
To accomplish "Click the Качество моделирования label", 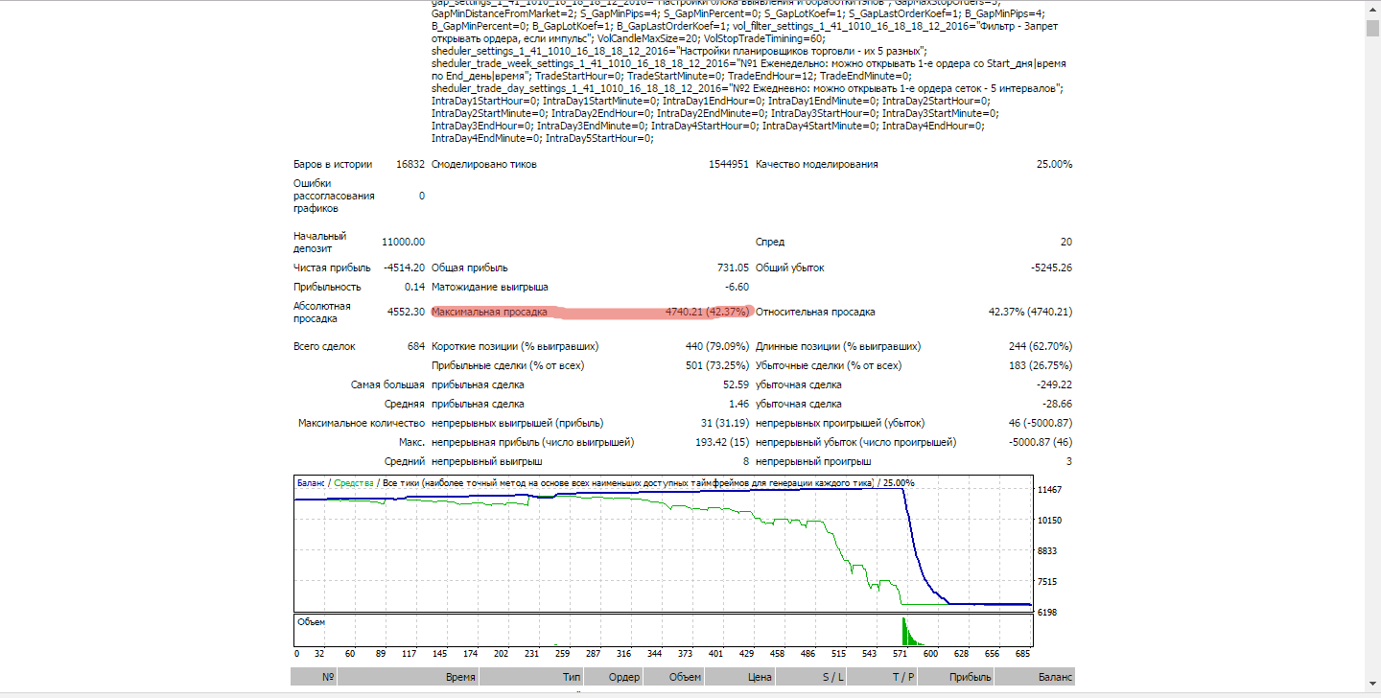I will pos(816,164).
